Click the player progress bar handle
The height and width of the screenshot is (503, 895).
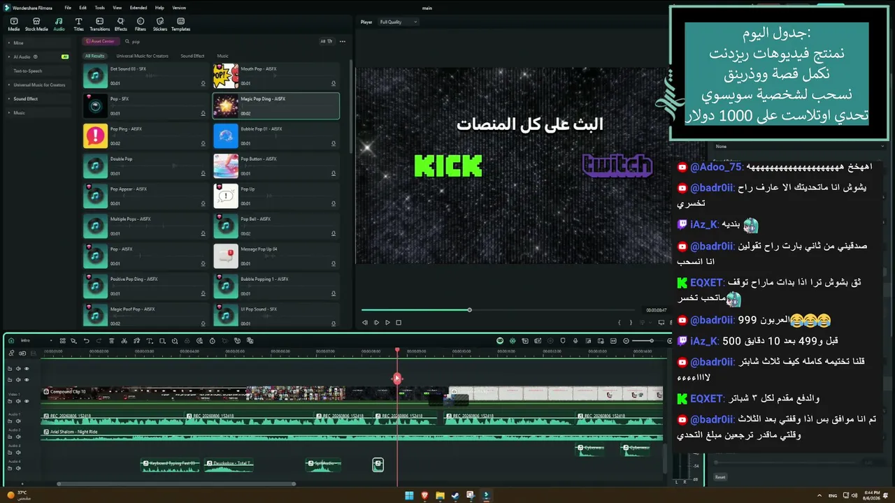pyautogui.click(x=469, y=309)
